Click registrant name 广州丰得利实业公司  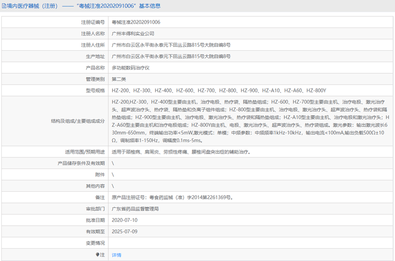[x=133, y=33]
